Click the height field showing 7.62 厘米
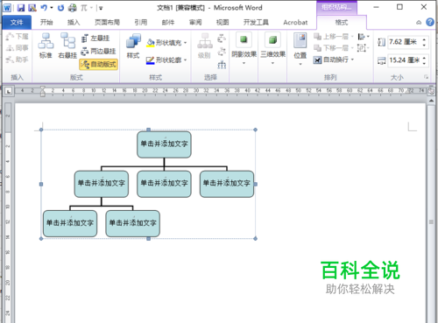The image size is (438, 323). (405, 42)
